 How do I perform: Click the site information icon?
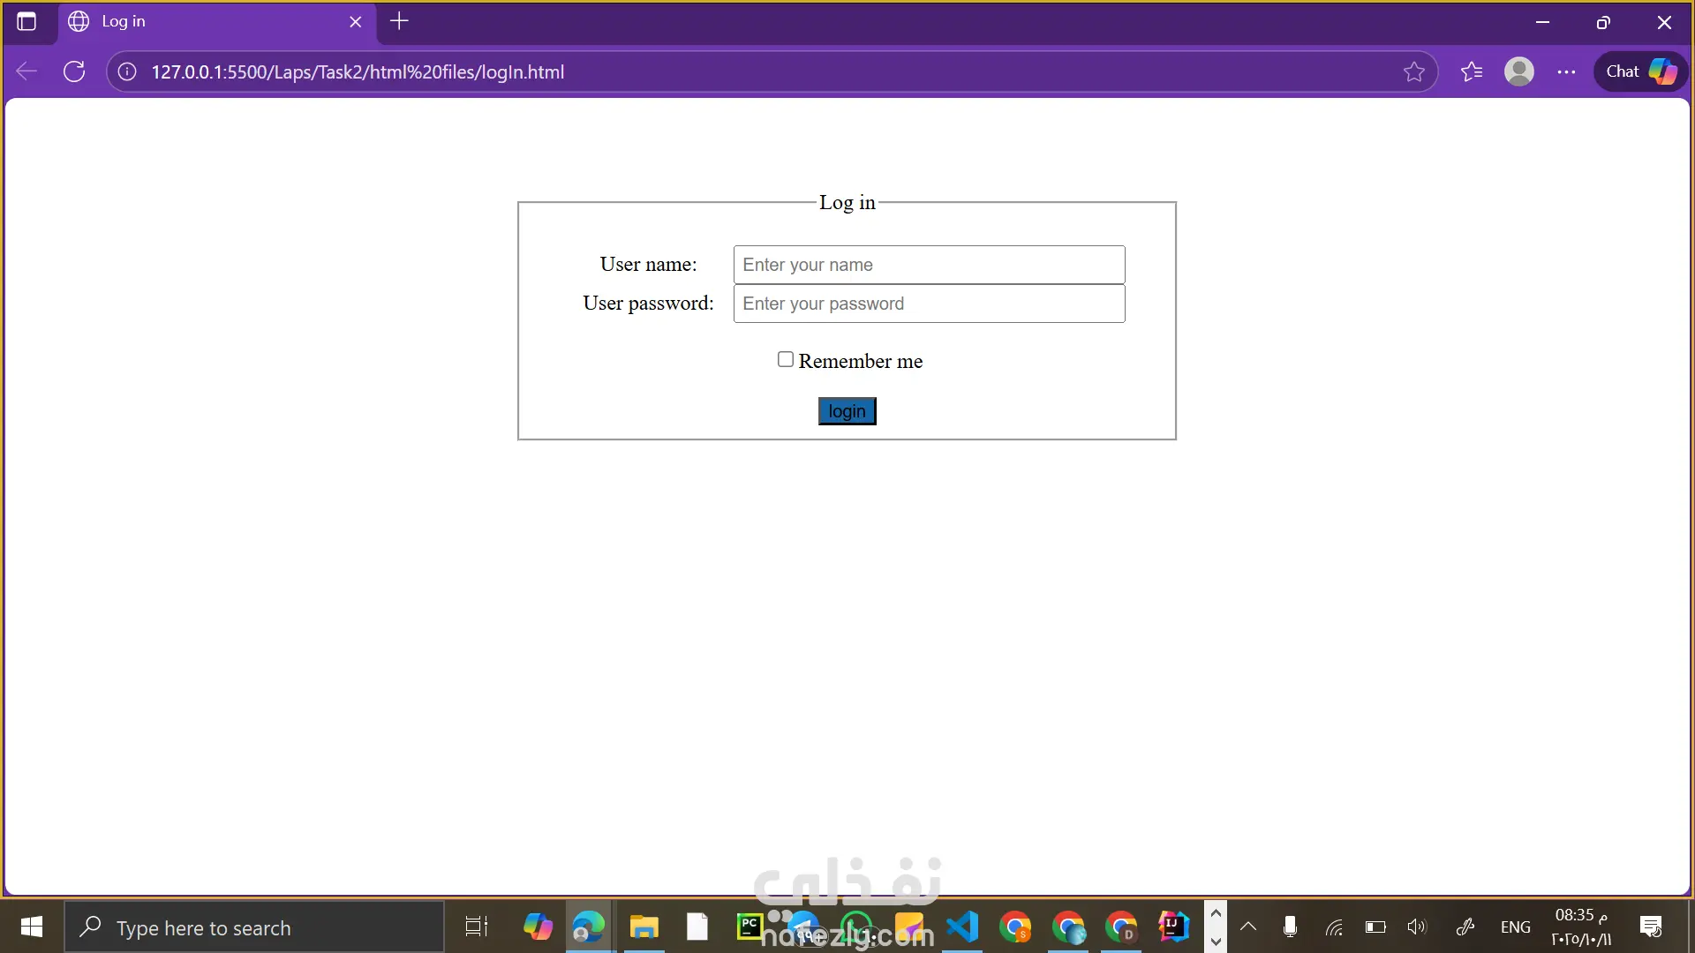pos(127,71)
